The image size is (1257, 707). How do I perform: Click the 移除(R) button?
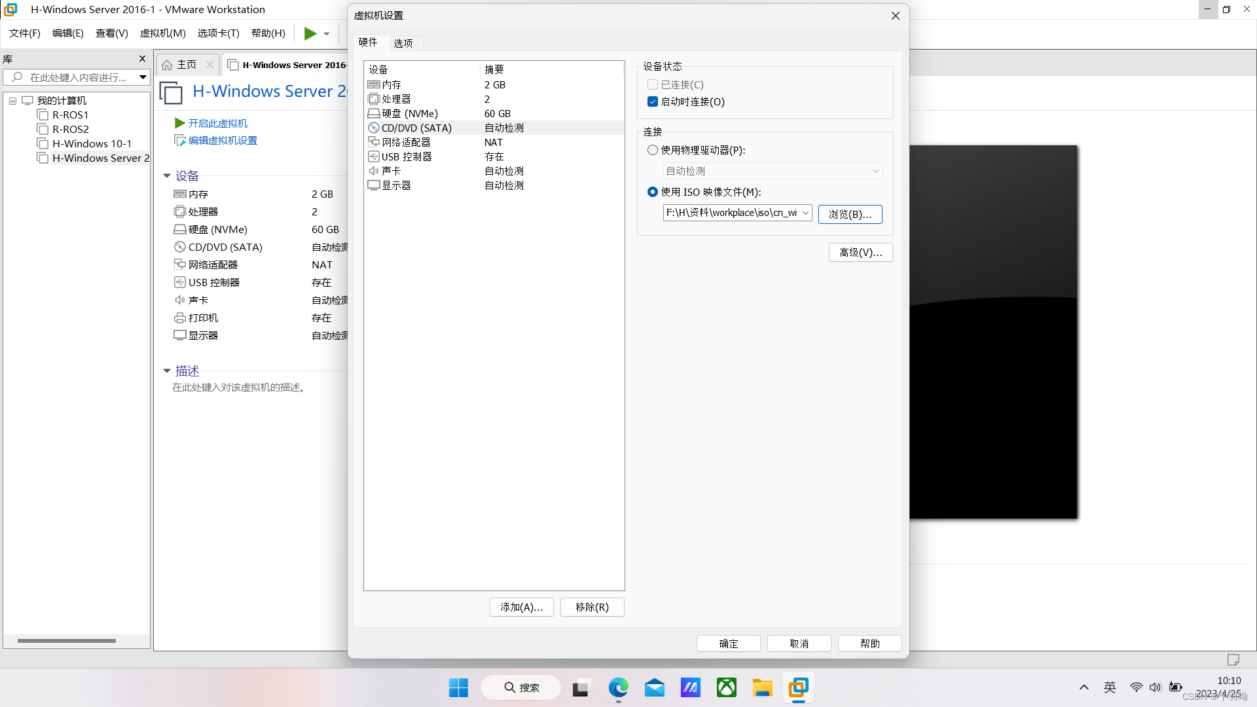click(592, 607)
